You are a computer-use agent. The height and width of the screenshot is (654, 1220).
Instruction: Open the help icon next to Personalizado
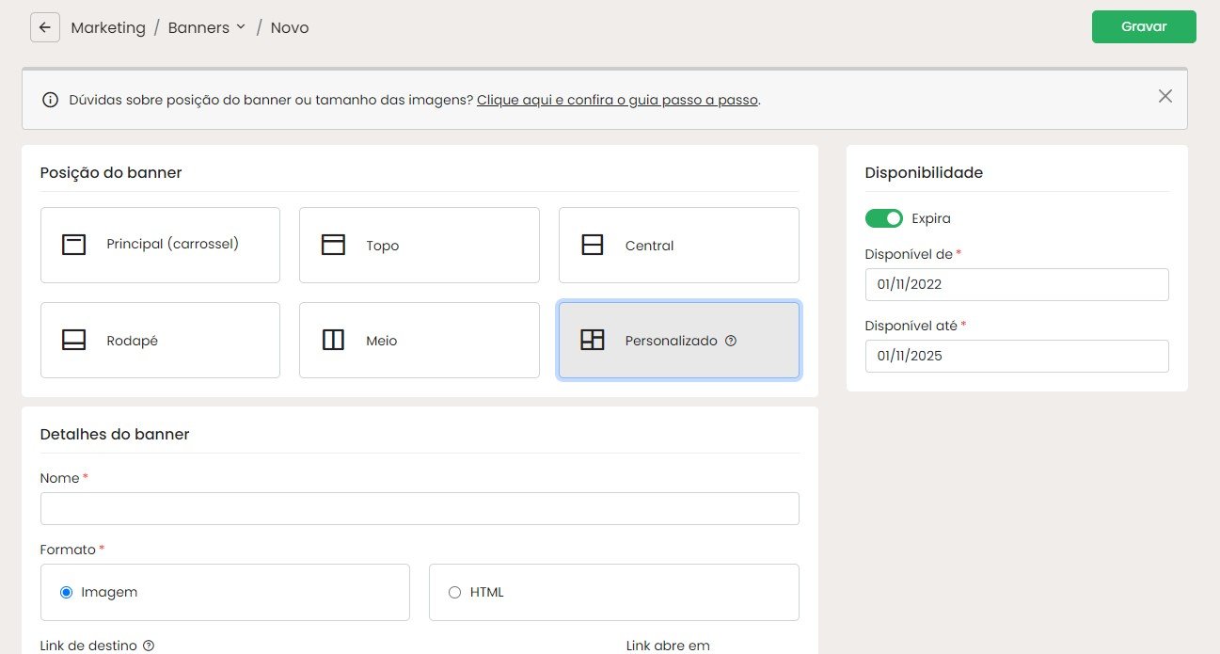coord(731,341)
